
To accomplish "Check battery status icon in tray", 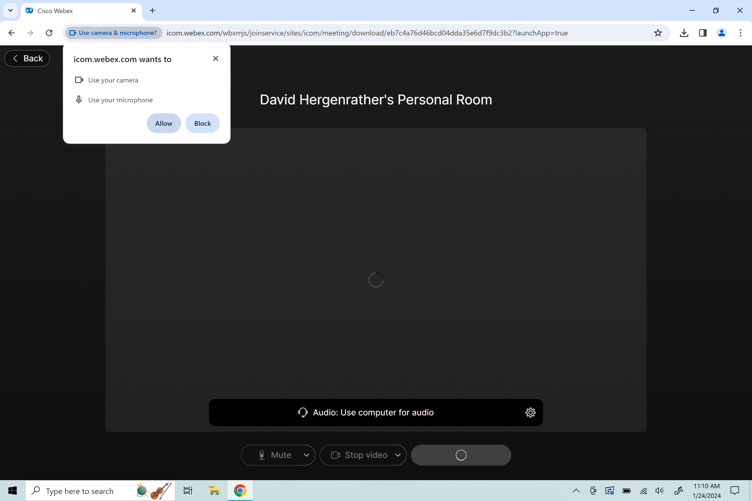I will 627,491.
